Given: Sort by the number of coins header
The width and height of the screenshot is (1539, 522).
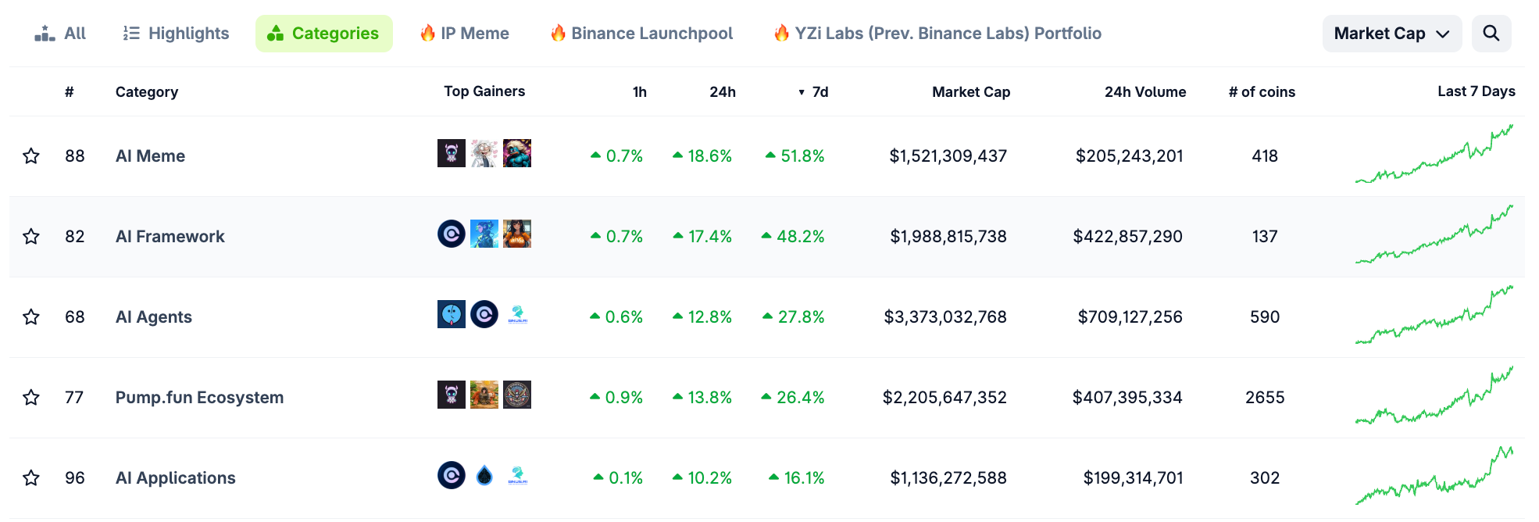Looking at the screenshot, I should [1261, 92].
